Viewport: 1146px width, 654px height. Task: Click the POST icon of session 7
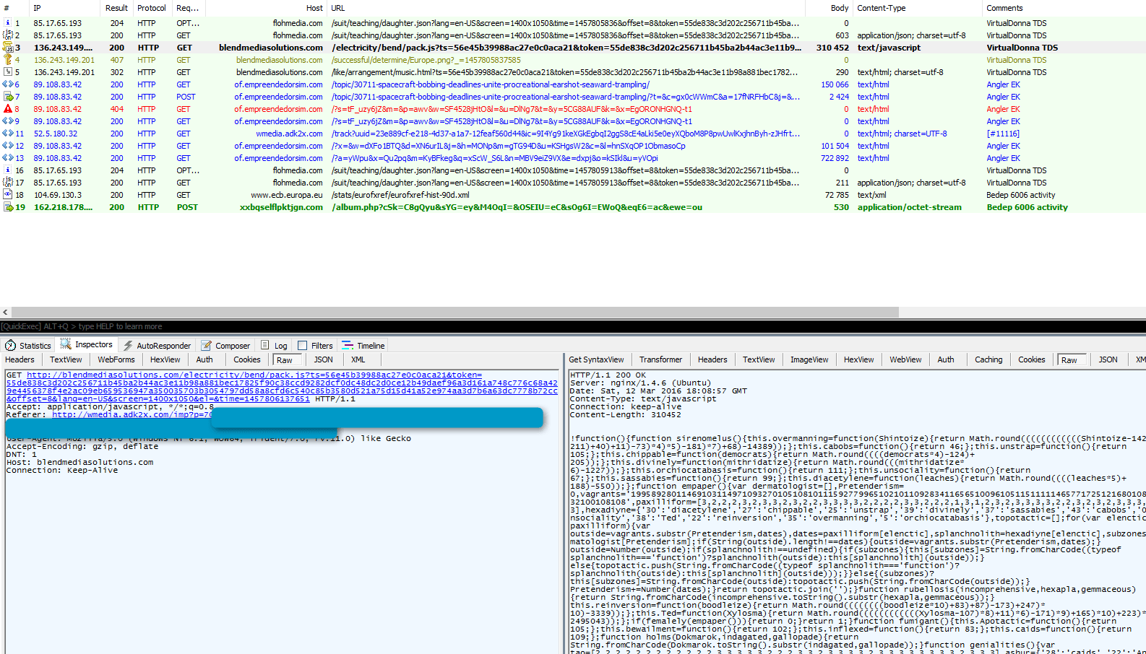click(x=8, y=97)
